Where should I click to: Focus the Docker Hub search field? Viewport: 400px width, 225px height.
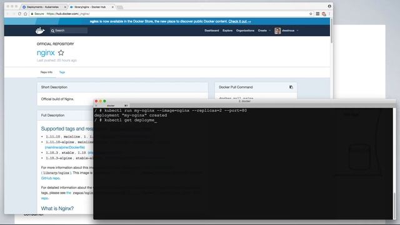coord(69,31)
